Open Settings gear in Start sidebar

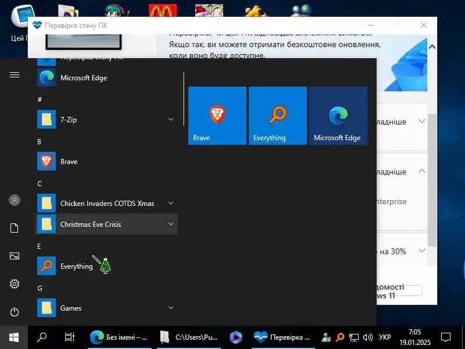[14, 284]
